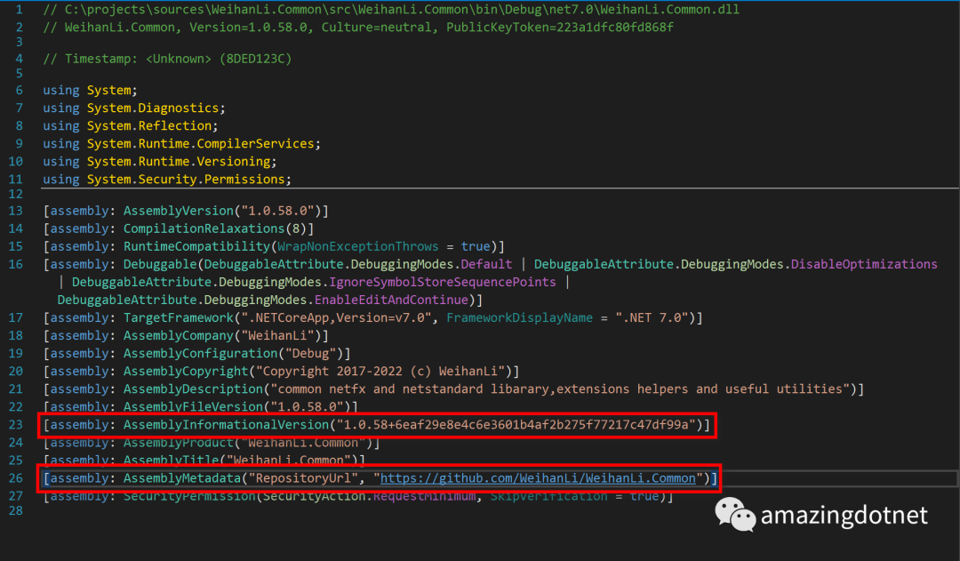Click the AssemblyVersion attribute name
The width and height of the screenshot is (960, 561).
tap(179, 211)
